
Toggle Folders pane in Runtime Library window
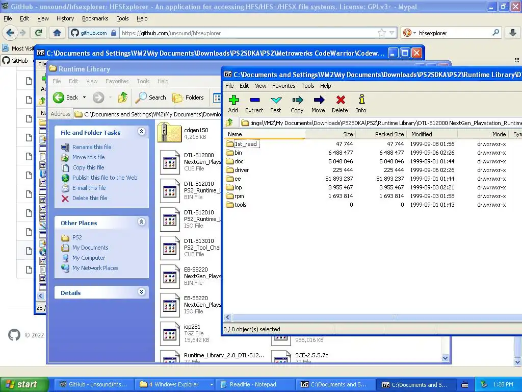tap(188, 97)
